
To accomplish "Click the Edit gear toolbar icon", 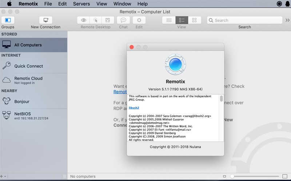I will pyautogui.click(x=139, y=20).
